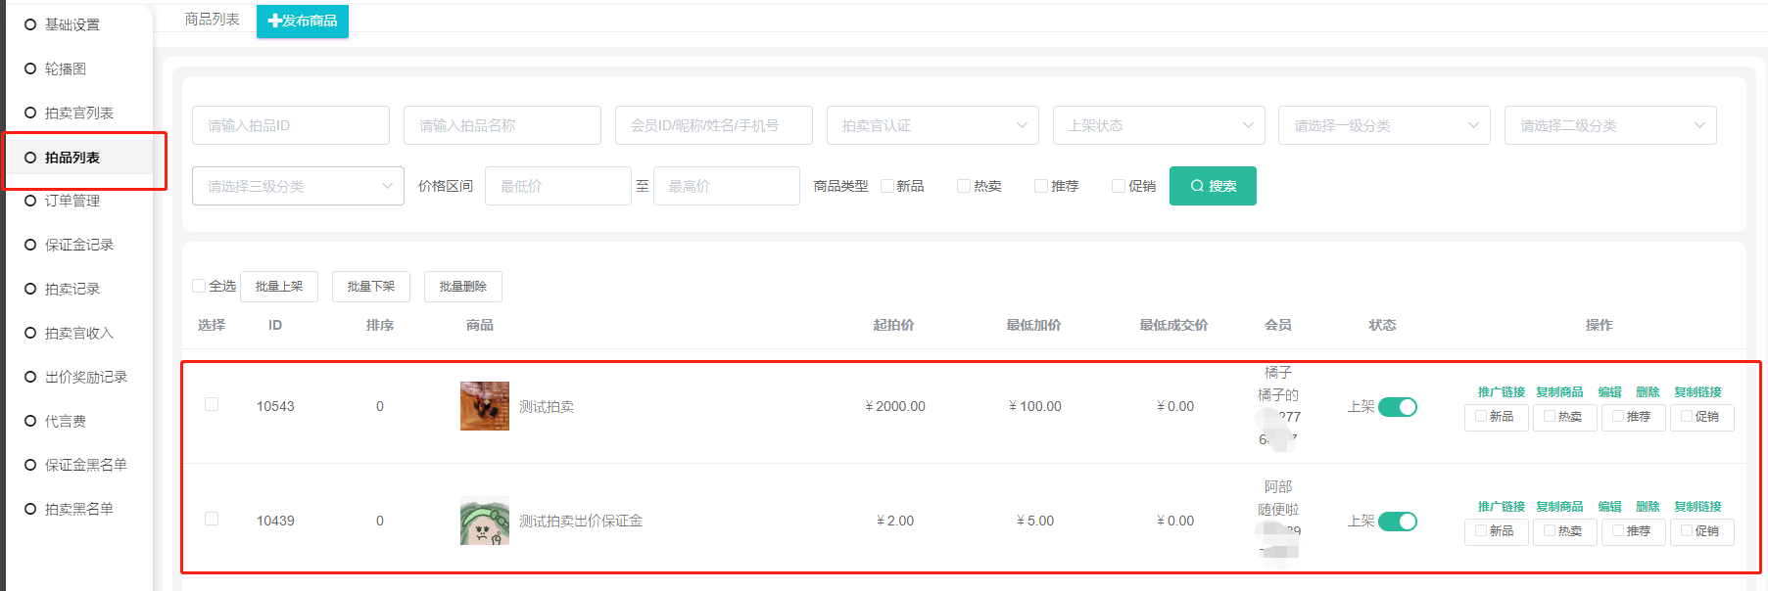The width and height of the screenshot is (1768, 591).
Task: Click the 发布商品 plus button
Action: coord(302,21)
